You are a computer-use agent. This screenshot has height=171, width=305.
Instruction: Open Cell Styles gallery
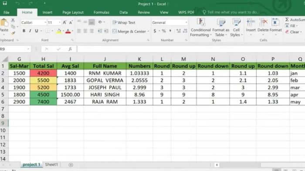point(236,27)
